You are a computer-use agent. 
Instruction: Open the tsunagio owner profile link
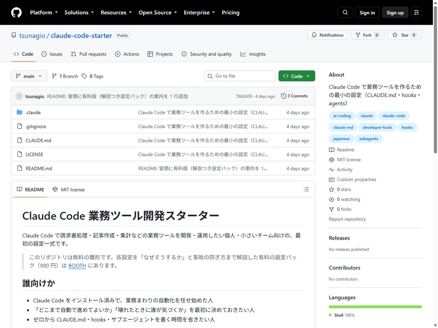coord(32,36)
